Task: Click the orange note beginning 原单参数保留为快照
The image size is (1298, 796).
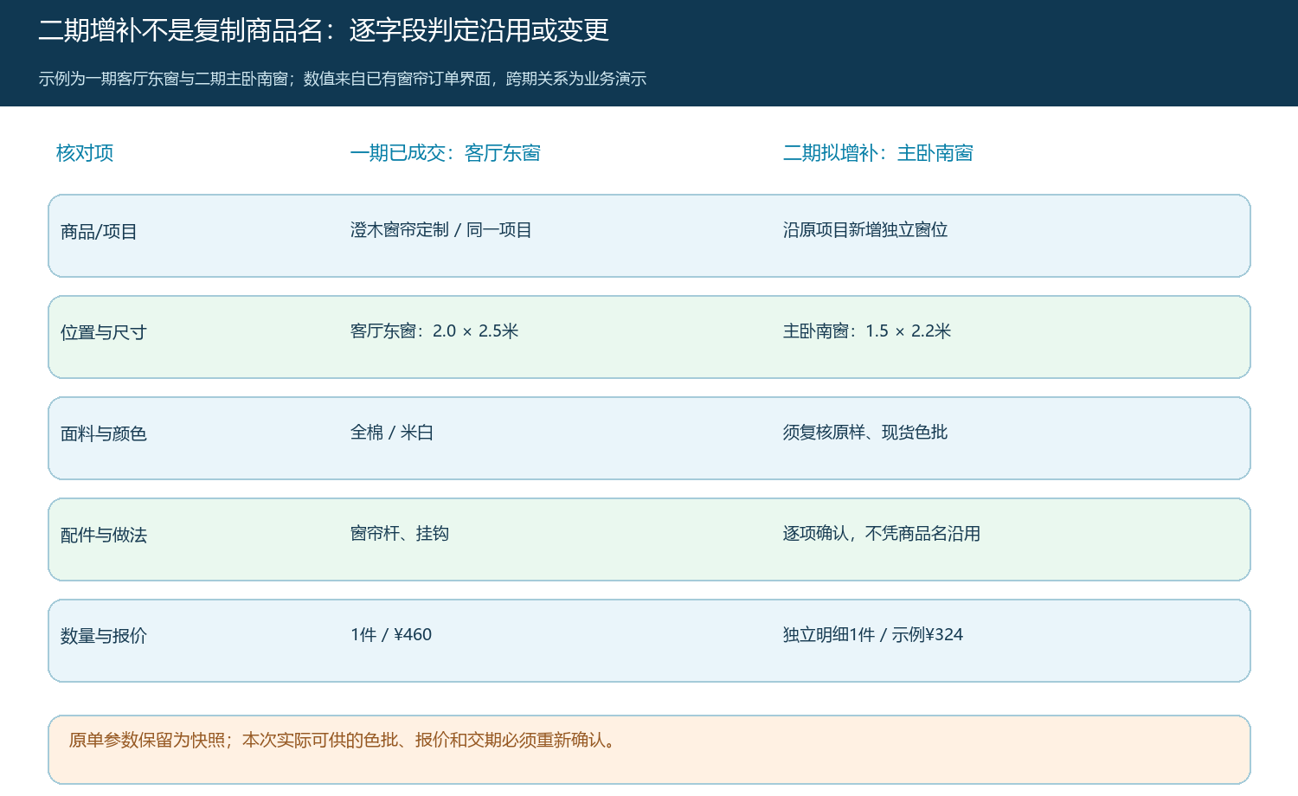Action: pos(649,749)
